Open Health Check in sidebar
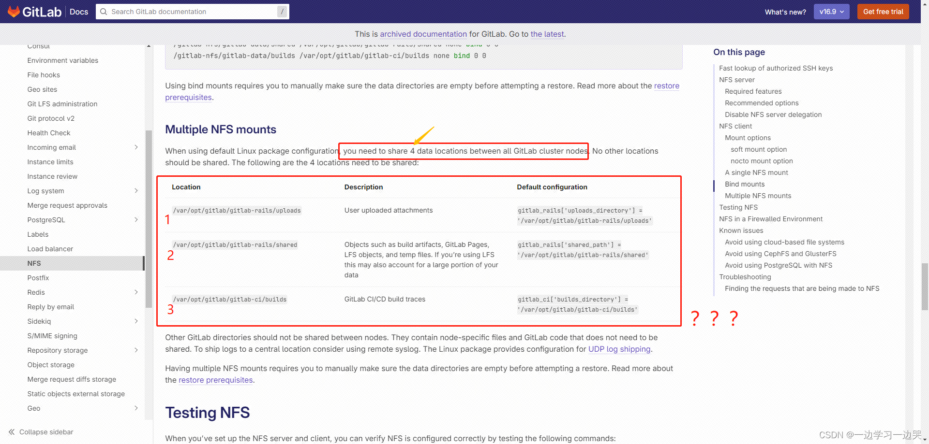The height and width of the screenshot is (444, 929). click(49, 133)
